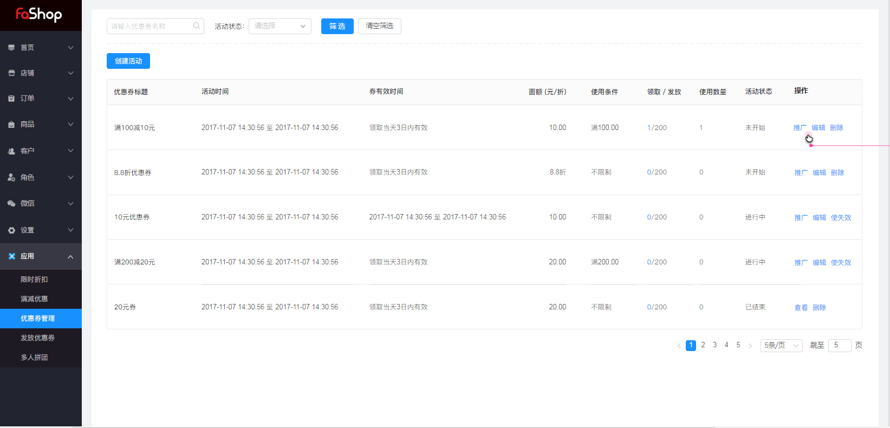The height and width of the screenshot is (428, 890).
Task: Click 使失效 for 满200减20元 coupon
Action: pos(841,263)
